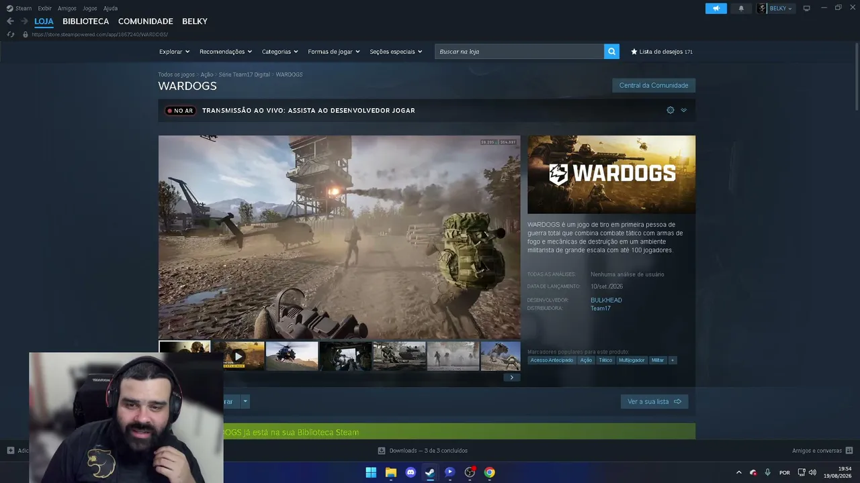Click the Big Picture monitor icon
Viewport: 860px width, 483px height.
pos(806,8)
